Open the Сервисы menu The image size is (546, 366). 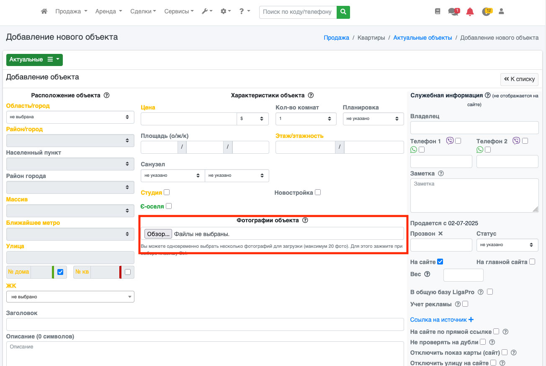tap(179, 12)
